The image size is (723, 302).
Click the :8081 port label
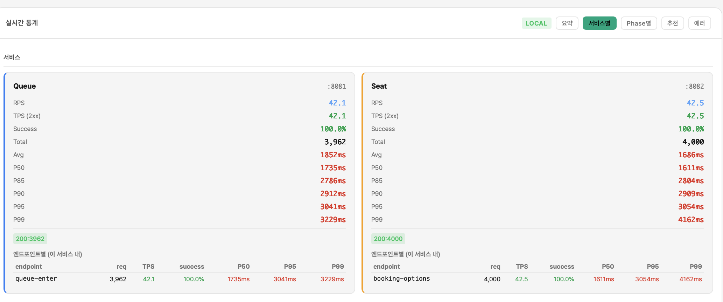[x=336, y=87]
